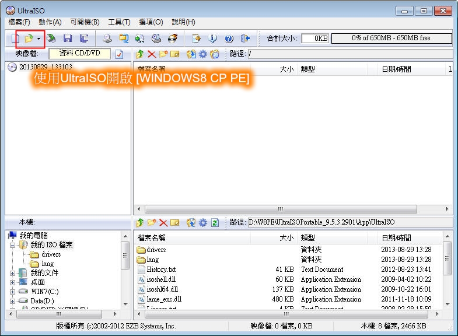The image size is (458, 336).
Task: Click extract icon in image pane toolbar
Action: pos(191,54)
